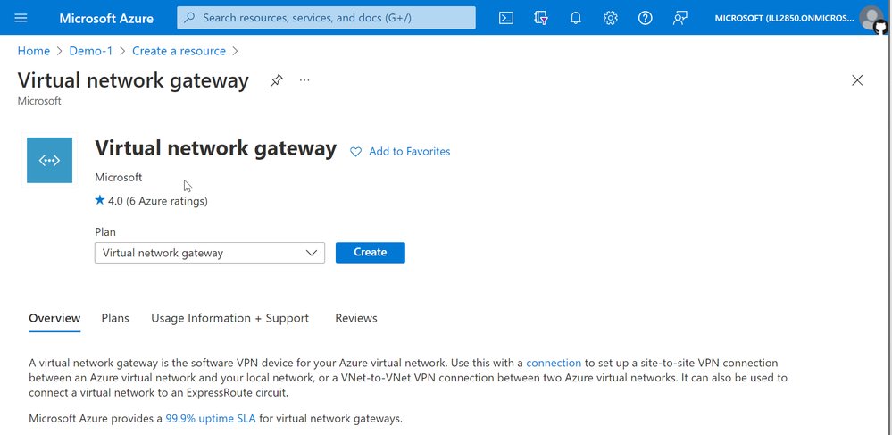Open the Usage Information + Support tab

point(229,318)
